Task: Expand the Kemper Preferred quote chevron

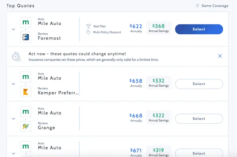Action: point(13,84)
